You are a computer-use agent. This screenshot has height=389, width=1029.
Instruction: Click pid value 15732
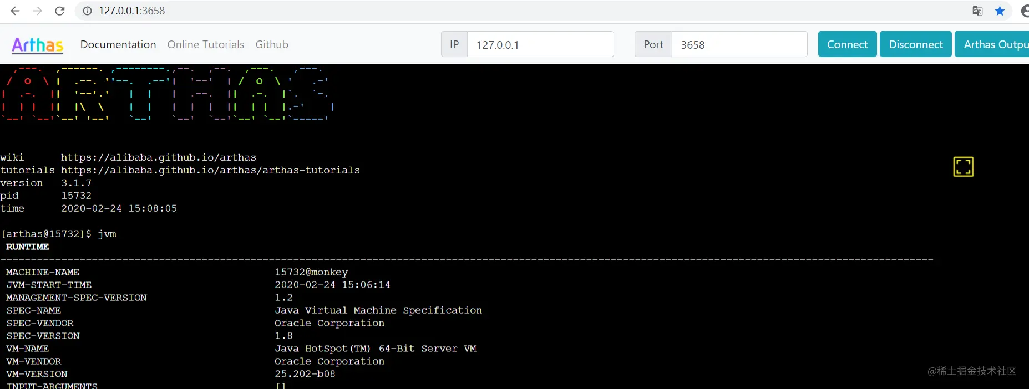click(77, 196)
